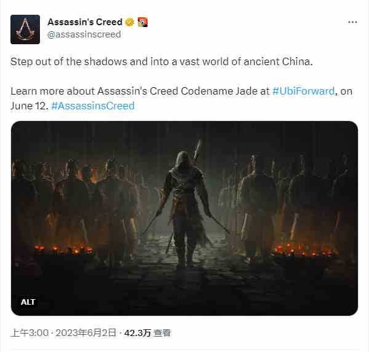This screenshot has height=352, width=369.
Task: Click the candles at the image's lower right
Action: (x=304, y=251)
